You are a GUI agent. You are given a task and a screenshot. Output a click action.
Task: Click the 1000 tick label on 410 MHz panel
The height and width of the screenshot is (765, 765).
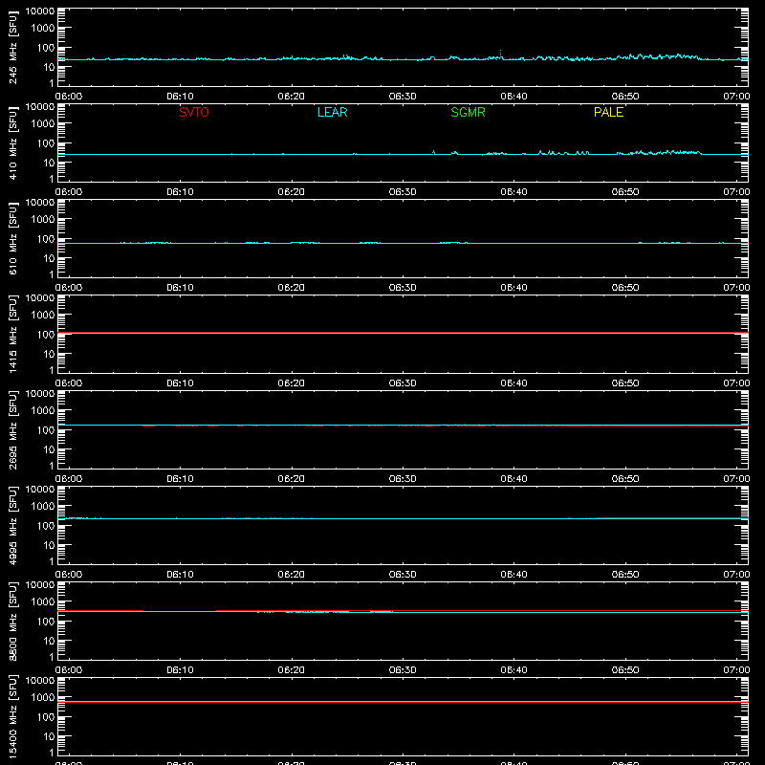43,124
